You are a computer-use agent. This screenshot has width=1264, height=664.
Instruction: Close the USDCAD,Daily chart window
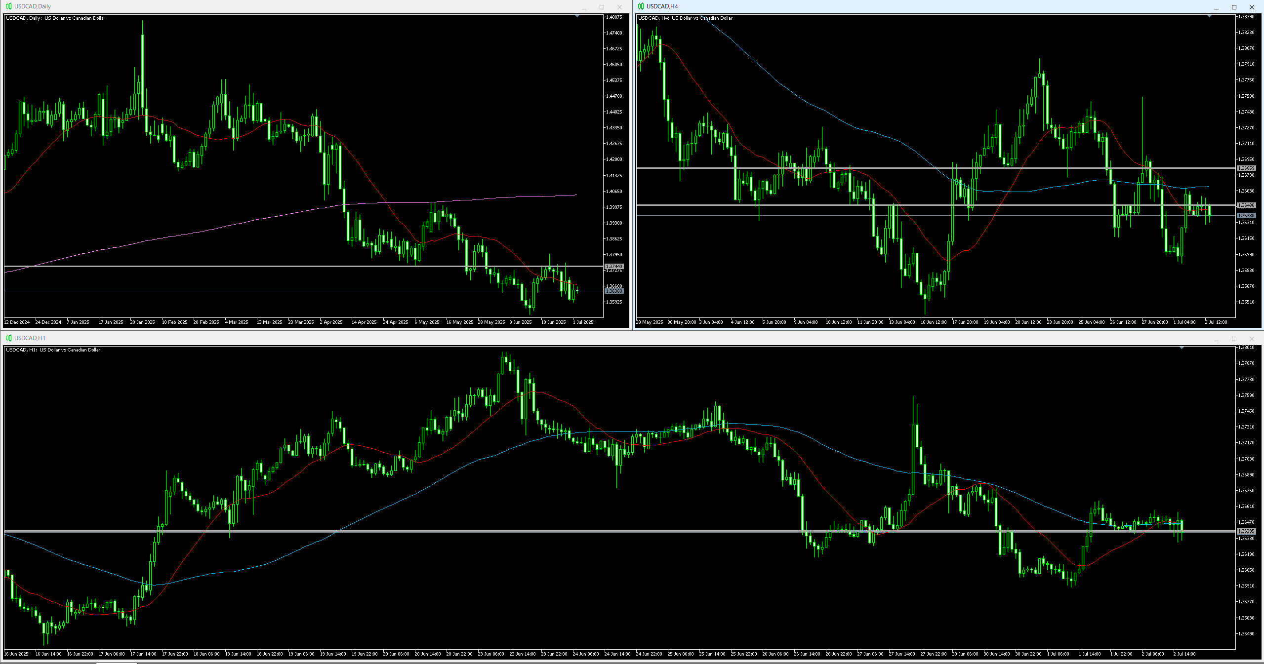[x=619, y=7]
